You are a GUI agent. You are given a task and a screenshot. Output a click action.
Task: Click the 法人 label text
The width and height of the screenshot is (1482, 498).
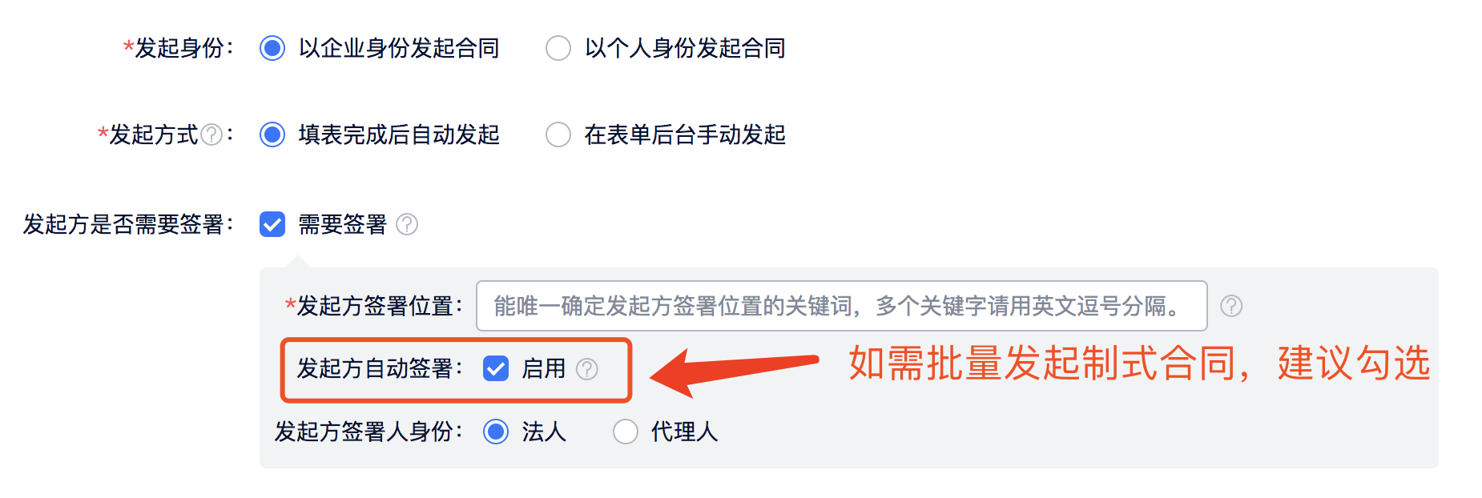544,432
